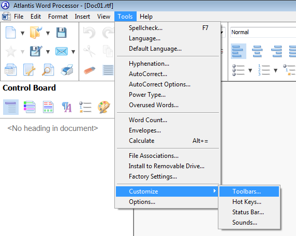This screenshot has width=296, height=236.
Task: Open AutoCorrect Options...
Action: [168, 84]
